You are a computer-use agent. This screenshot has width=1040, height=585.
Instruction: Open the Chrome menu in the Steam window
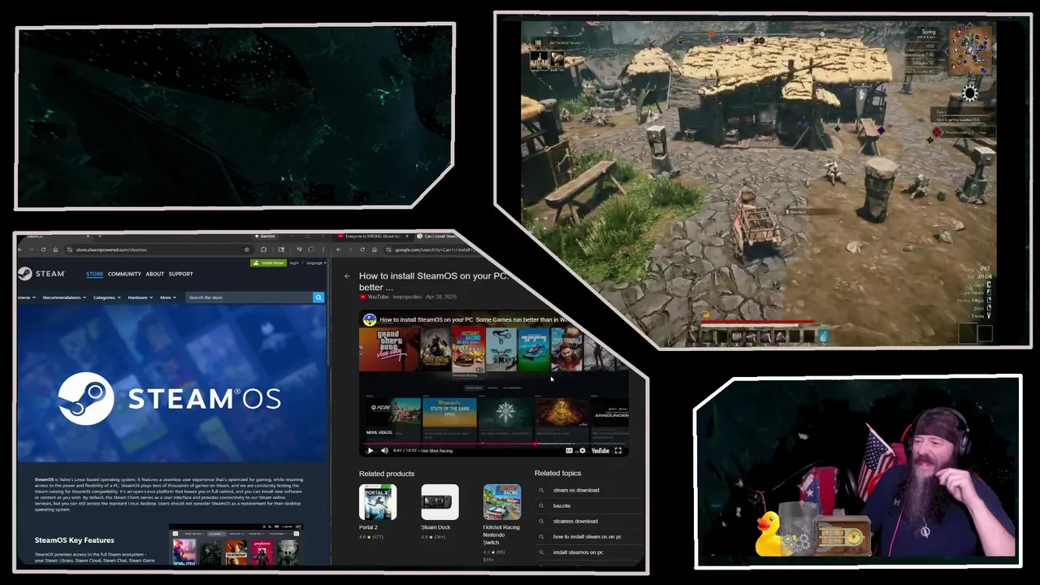[323, 249]
